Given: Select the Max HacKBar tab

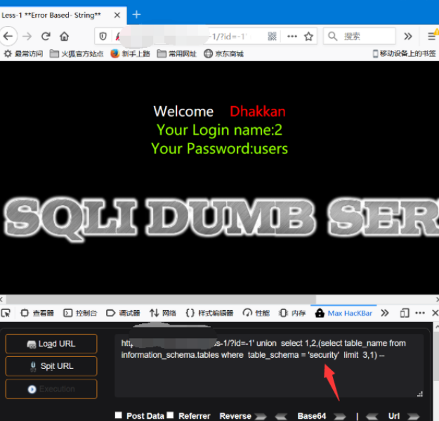Looking at the screenshot, I should coord(343,313).
